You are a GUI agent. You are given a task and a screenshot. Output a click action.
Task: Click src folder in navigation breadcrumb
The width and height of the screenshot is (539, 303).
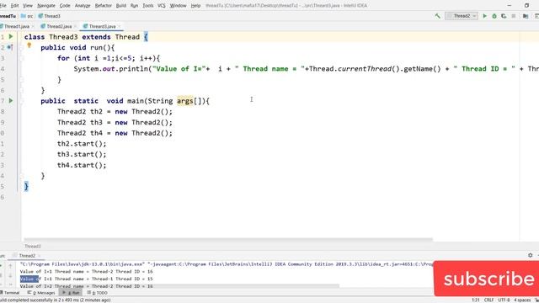coord(27,16)
